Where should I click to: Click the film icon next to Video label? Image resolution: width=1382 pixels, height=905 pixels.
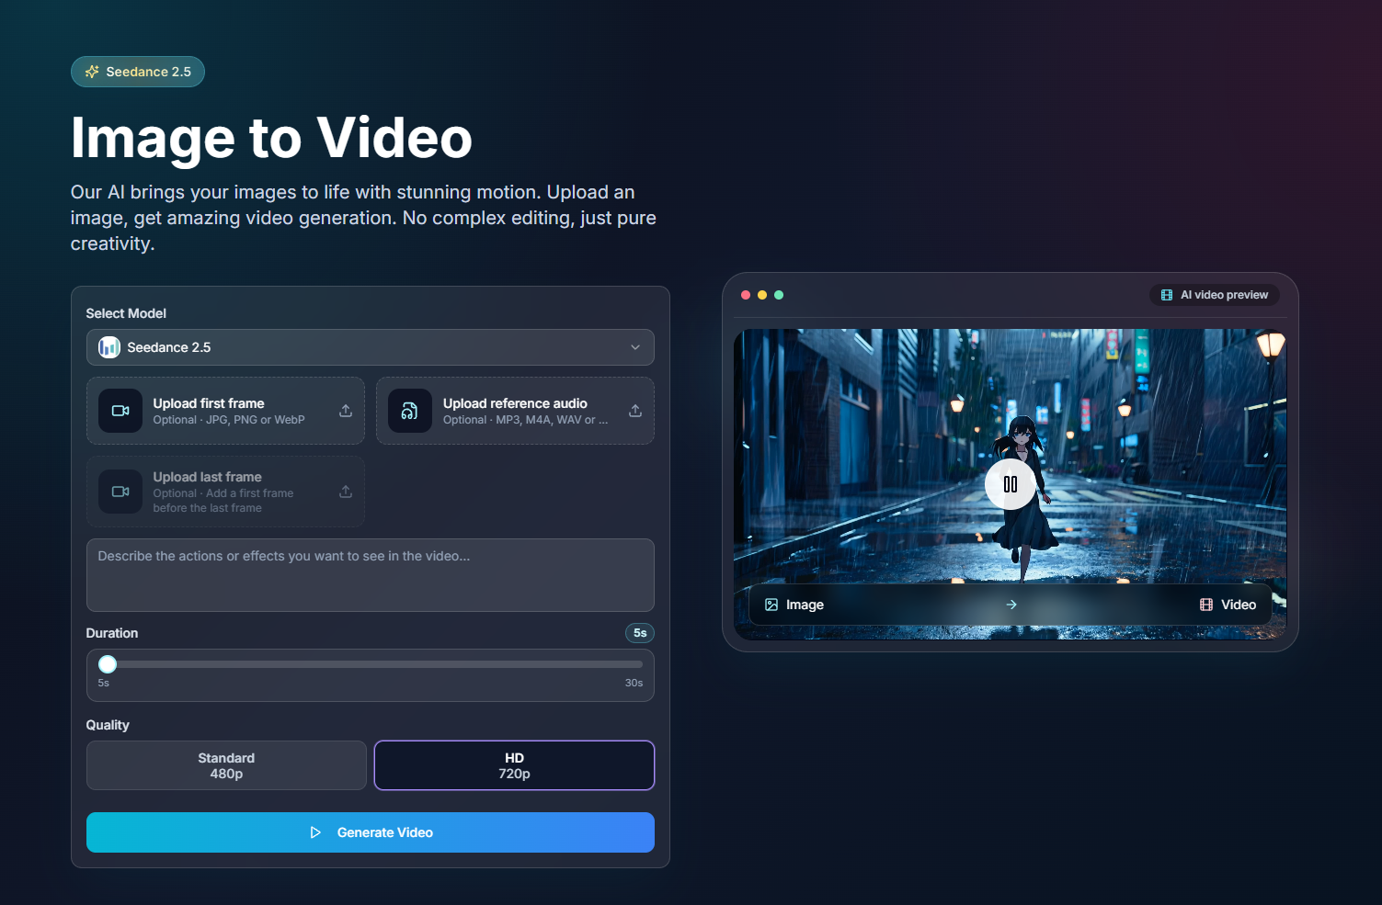pos(1206,605)
